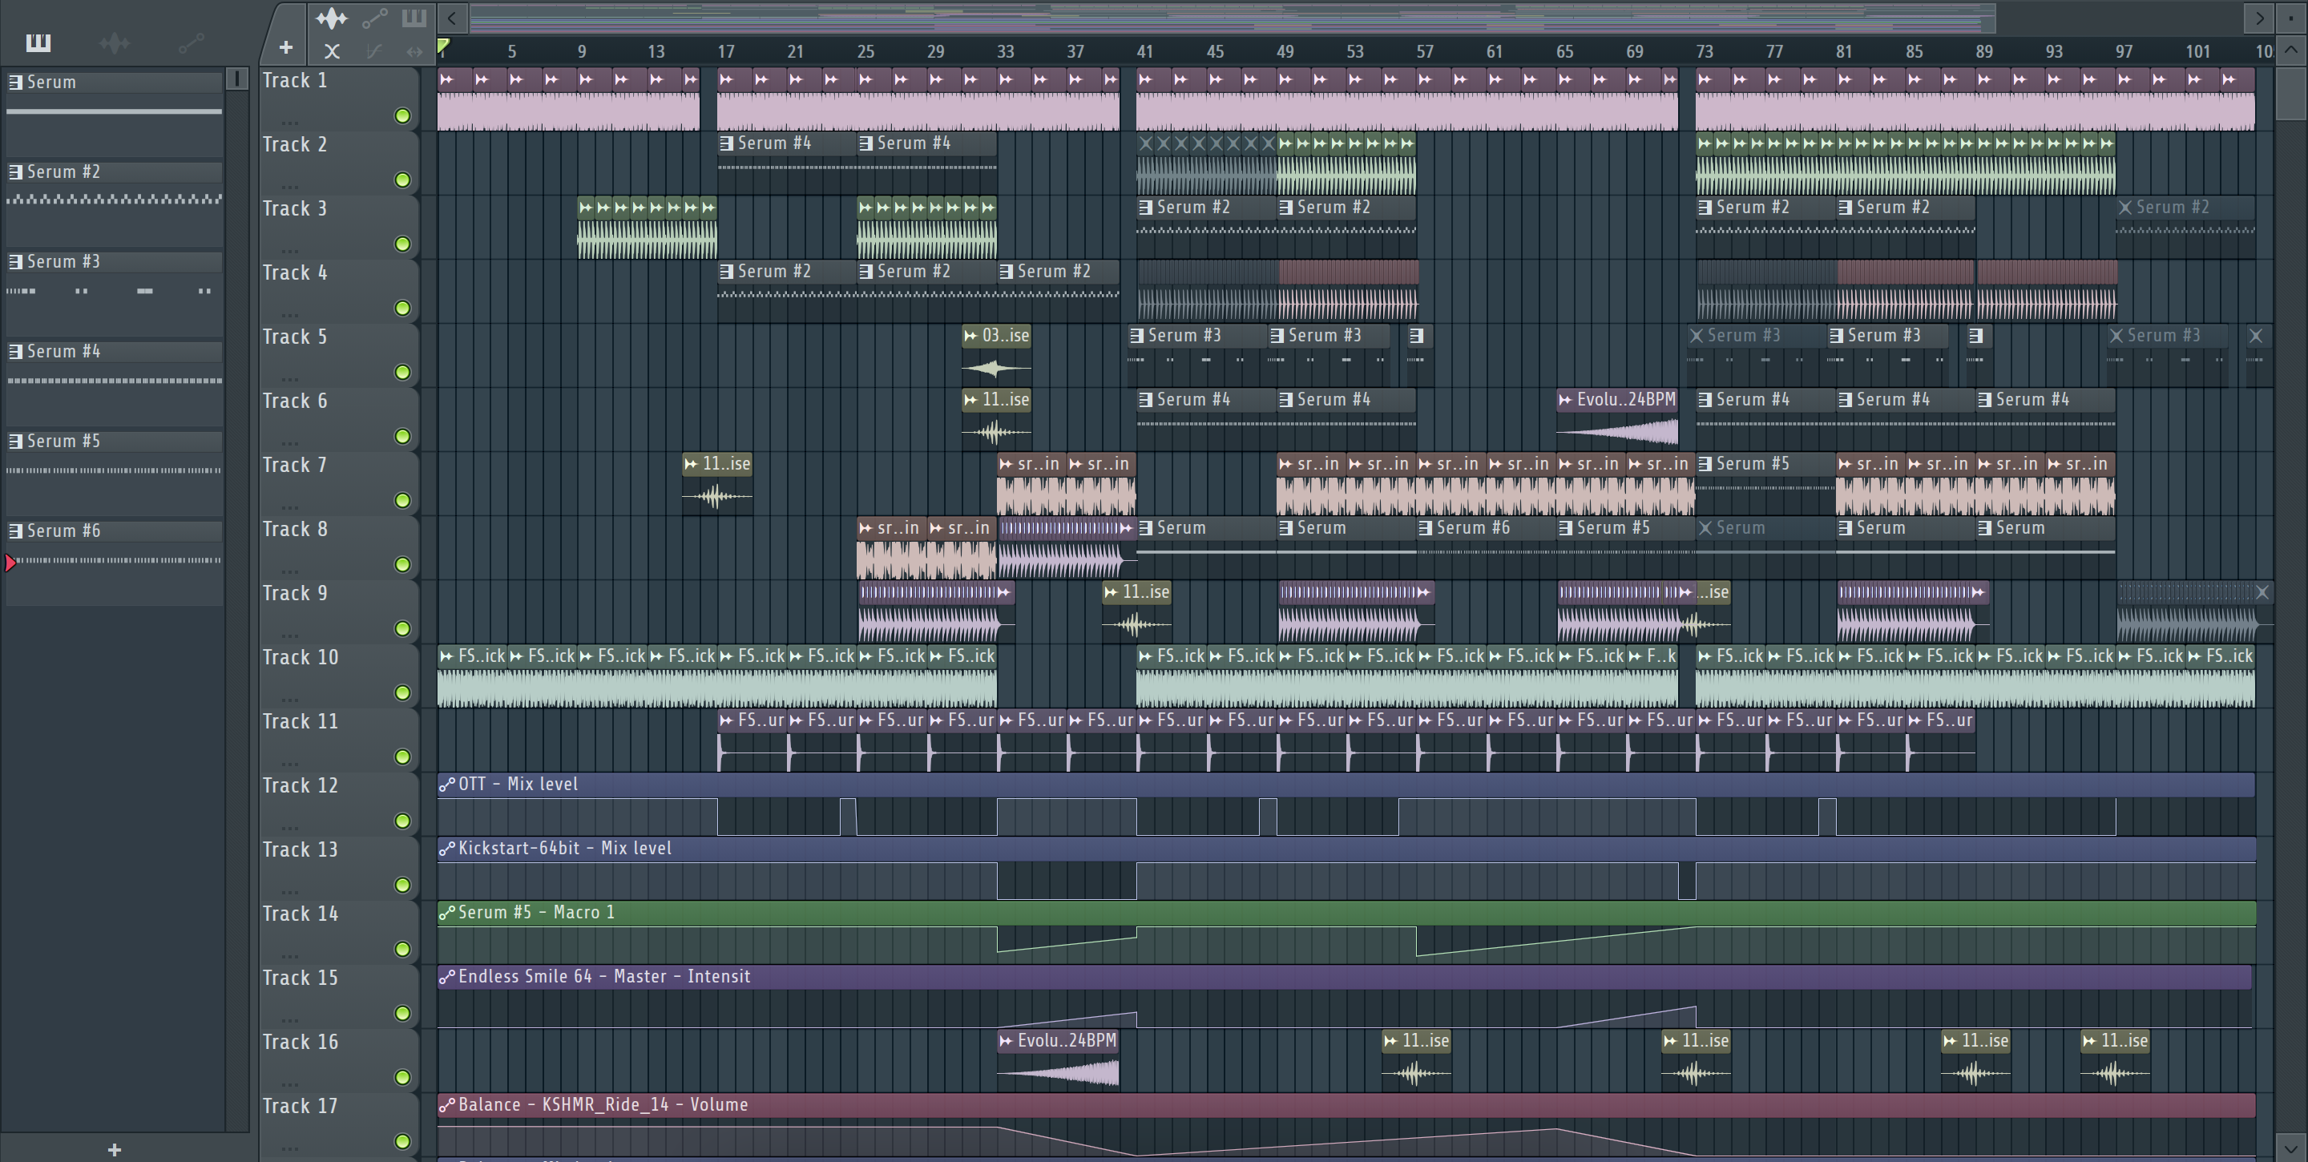
Task: Open menu of first Serum #4 clip on Track 2
Action: (x=727, y=143)
